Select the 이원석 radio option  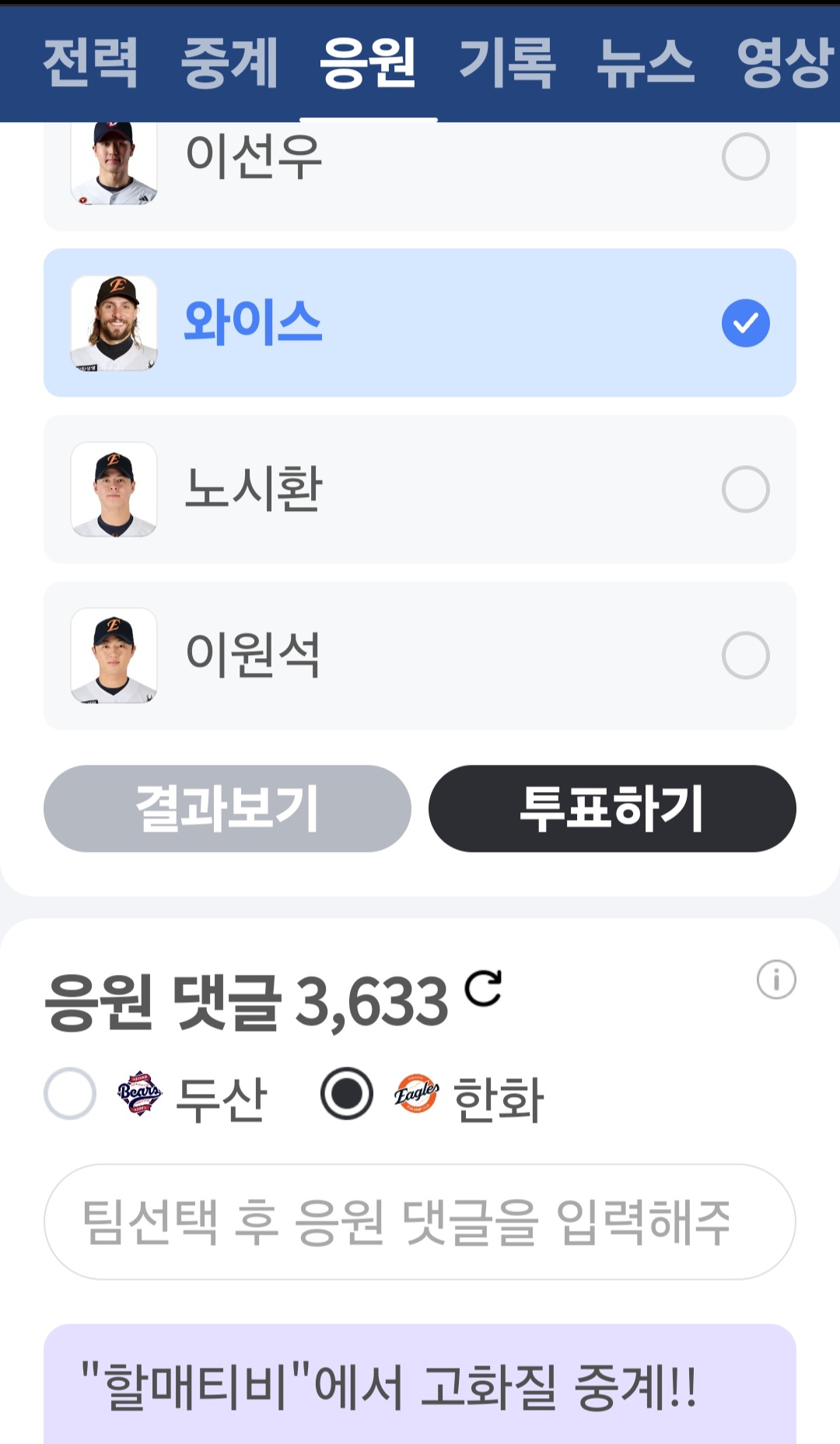[x=745, y=656]
